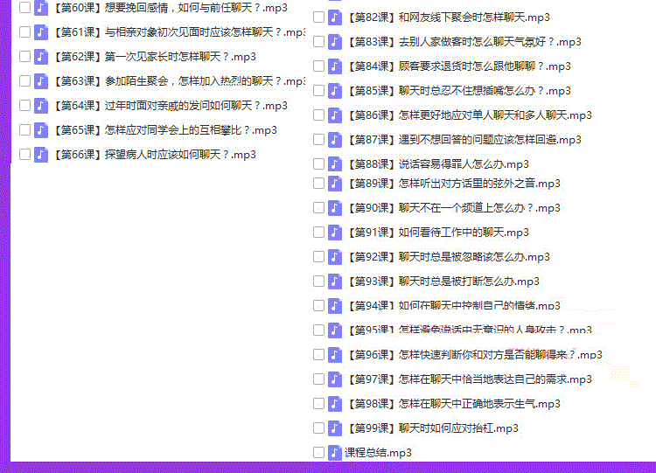Click the music icon for 课程总结.mp3
The width and height of the screenshot is (656, 473).
point(335,452)
